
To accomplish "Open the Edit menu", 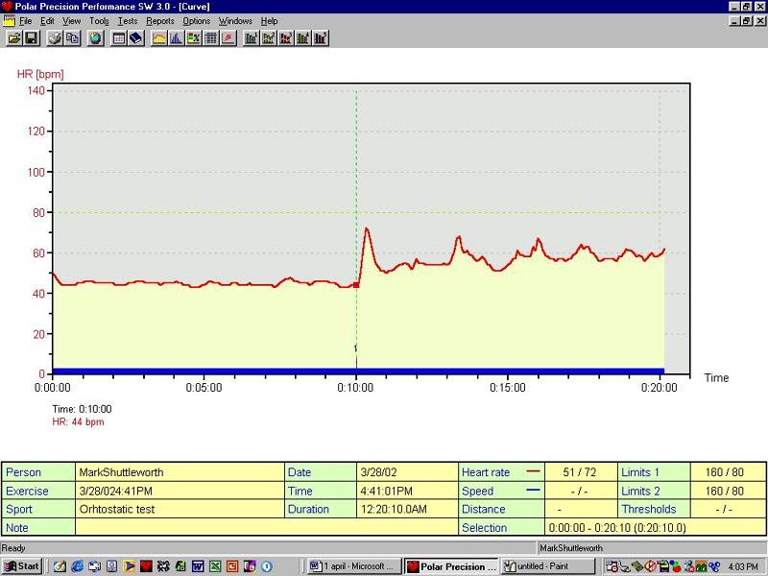I will click(x=47, y=21).
